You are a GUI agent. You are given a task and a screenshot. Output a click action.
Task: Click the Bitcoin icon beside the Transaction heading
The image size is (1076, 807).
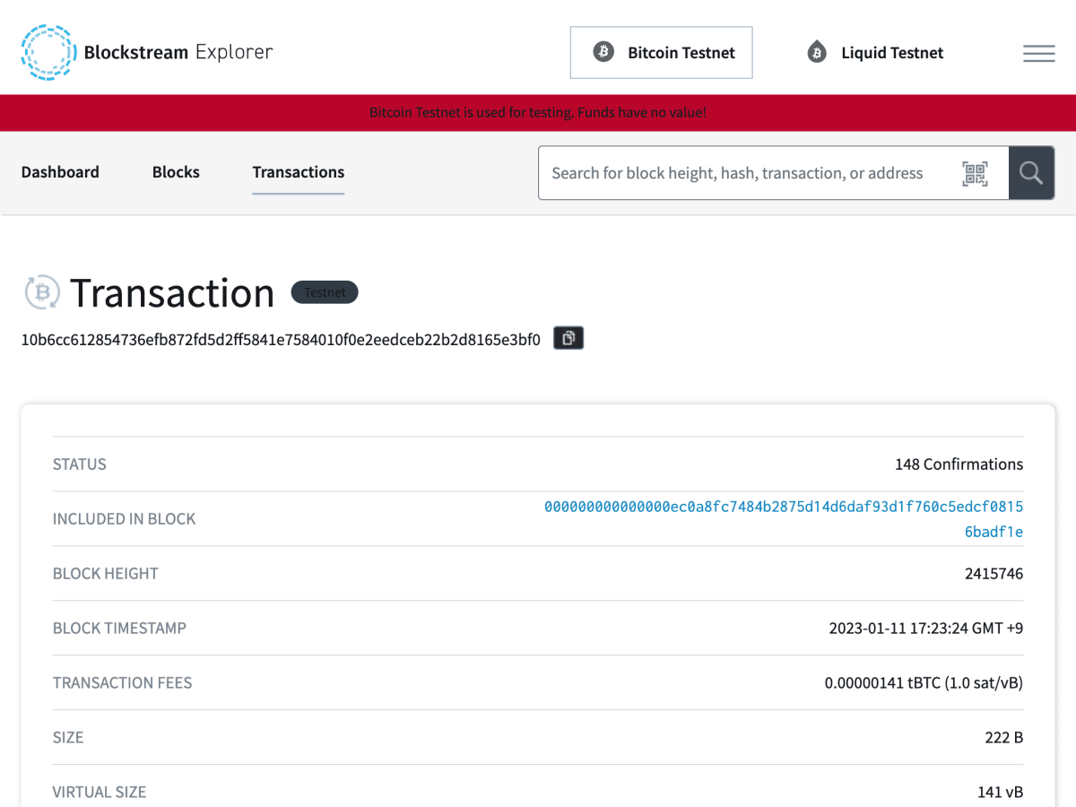41,292
